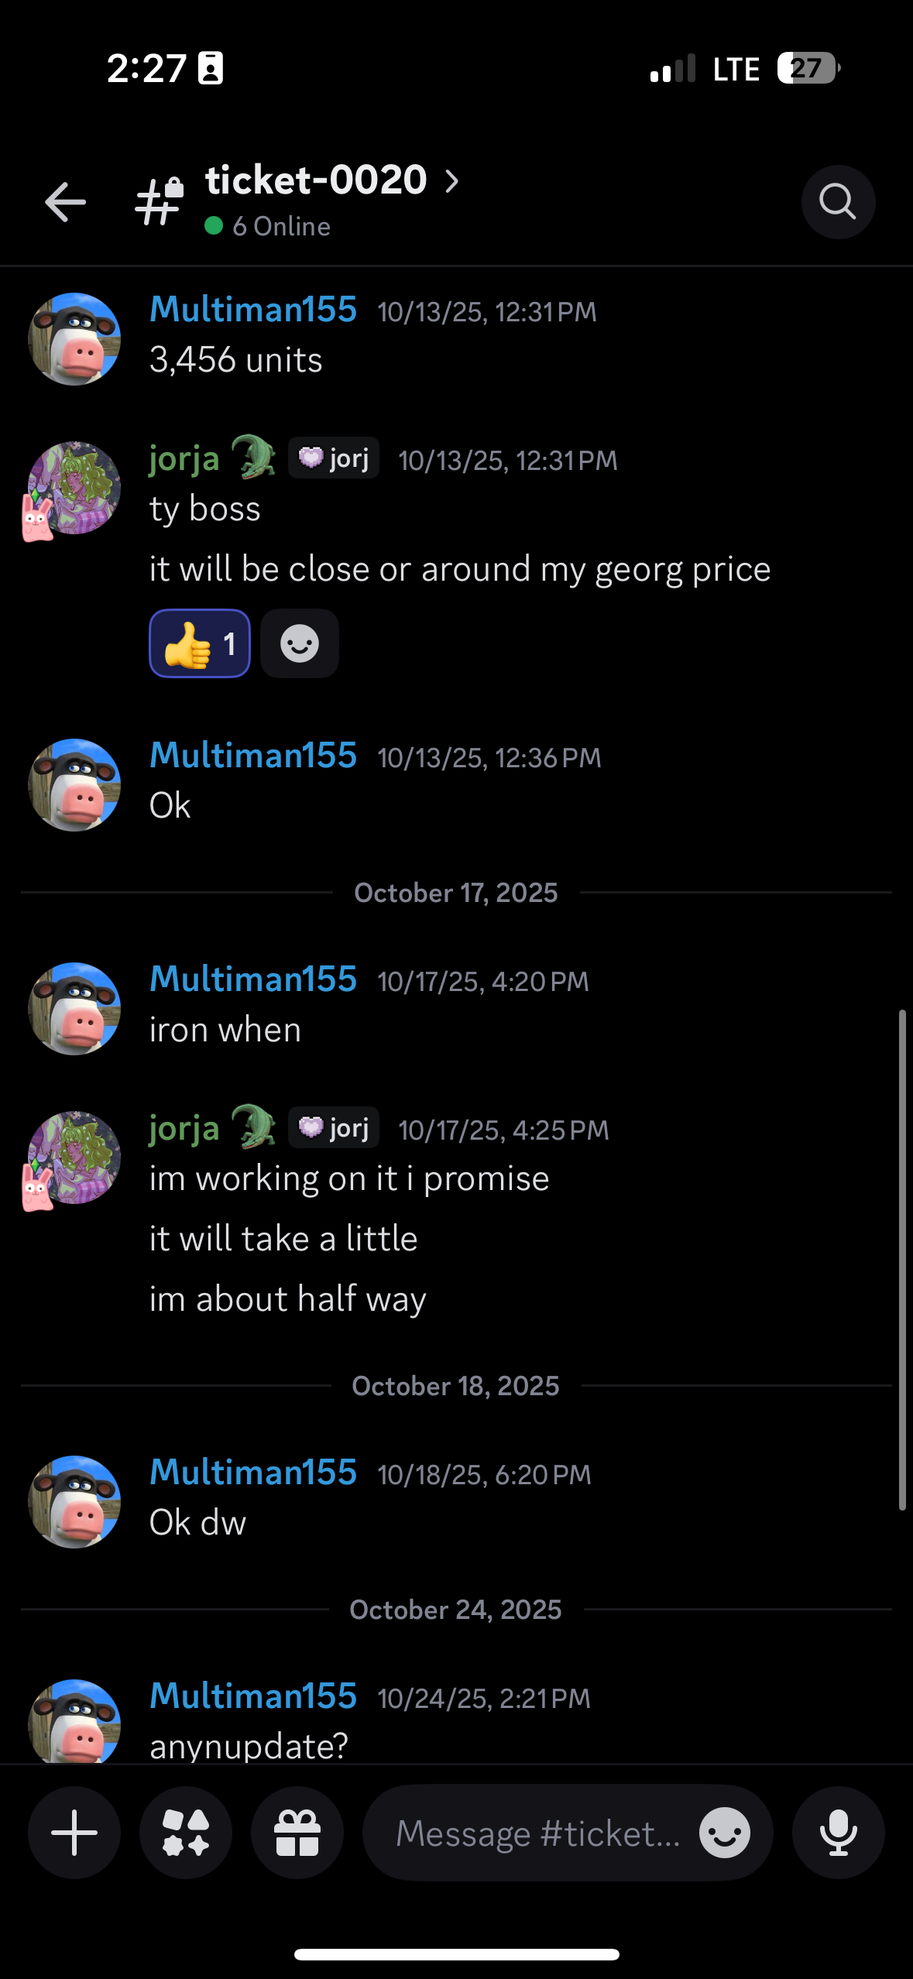Open jorja's avatar beside "ty boss"
913x1979 pixels.
(74, 488)
